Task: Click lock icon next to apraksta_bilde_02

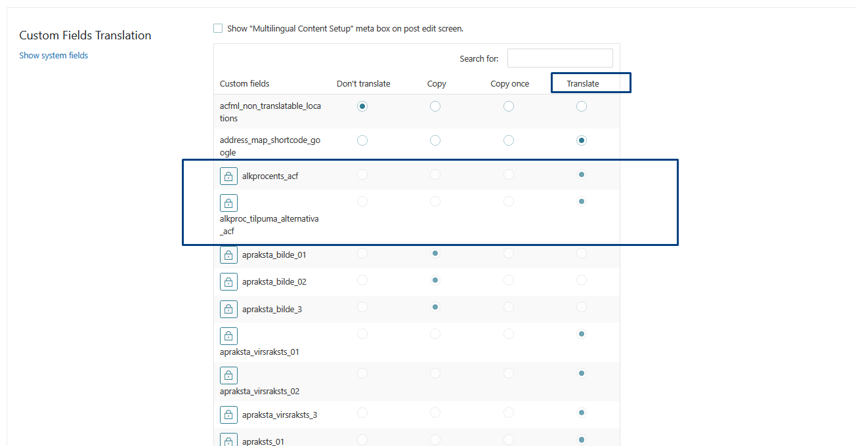Action: (x=228, y=282)
